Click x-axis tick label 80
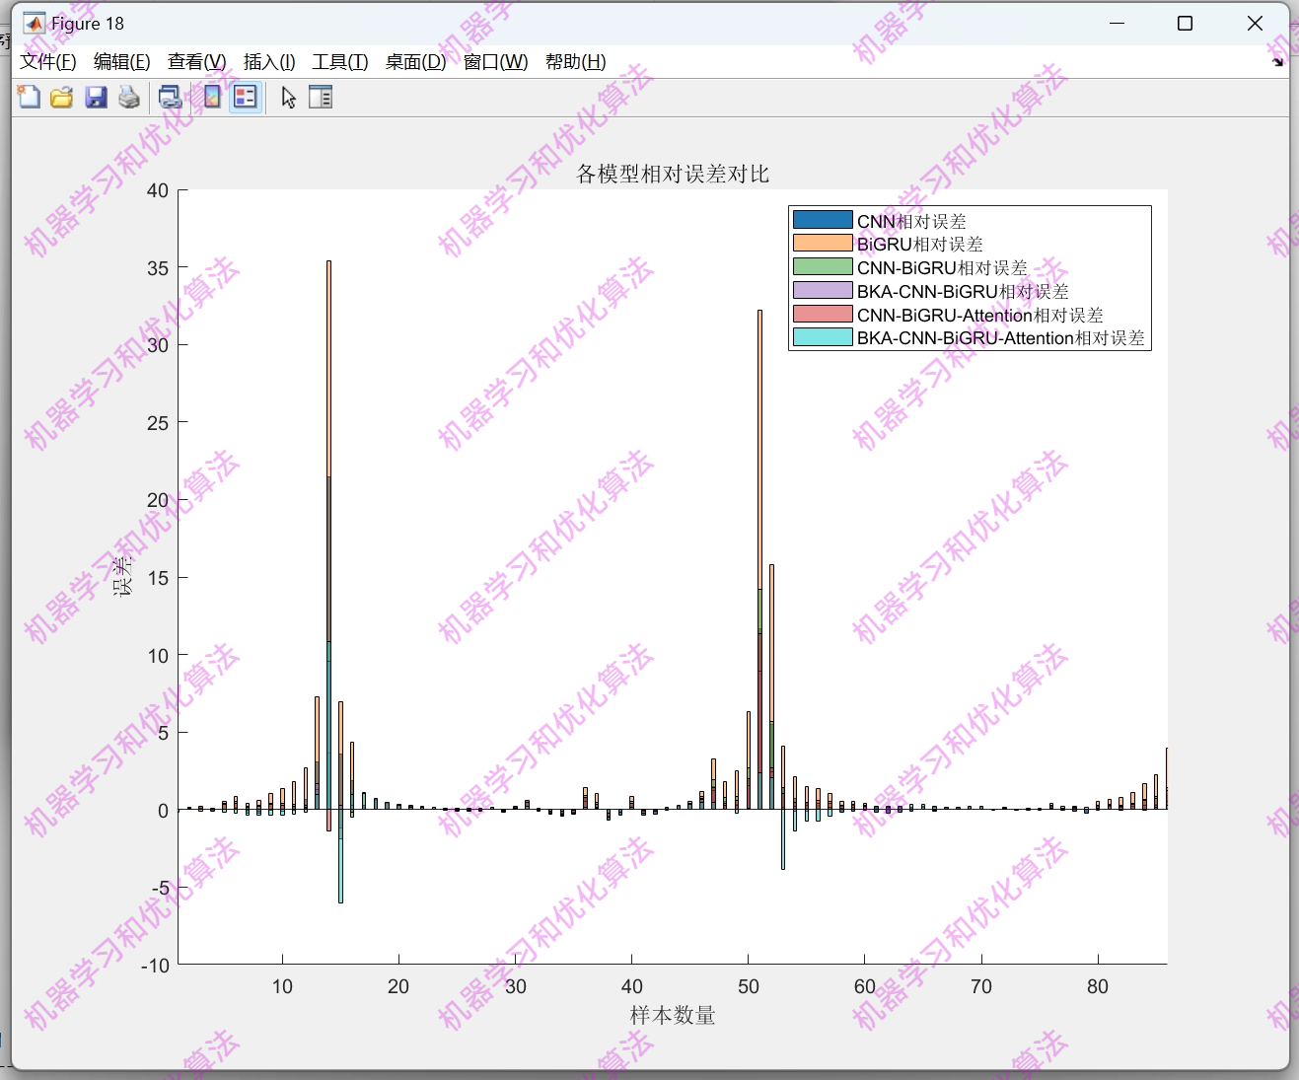 [x=1098, y=986]
